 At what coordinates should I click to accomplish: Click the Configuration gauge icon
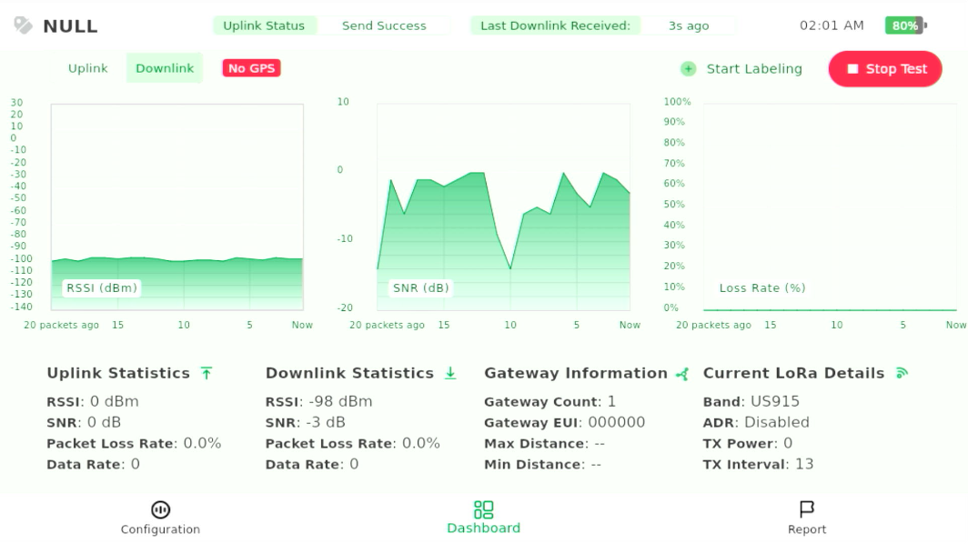click(160, 509)
